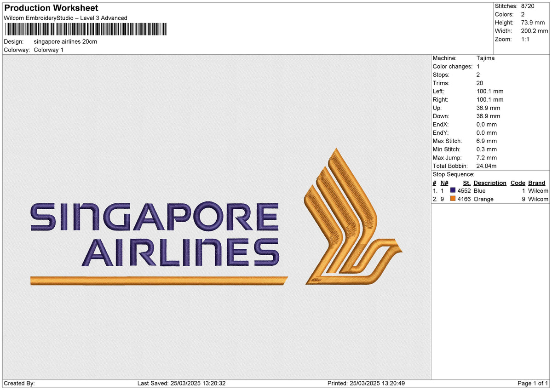Click the Height value 73.9 mm

(533, 23)
